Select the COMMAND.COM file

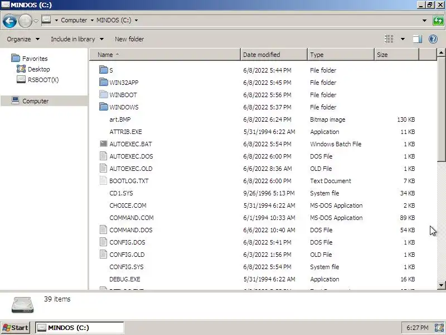[x=132, y=218]
